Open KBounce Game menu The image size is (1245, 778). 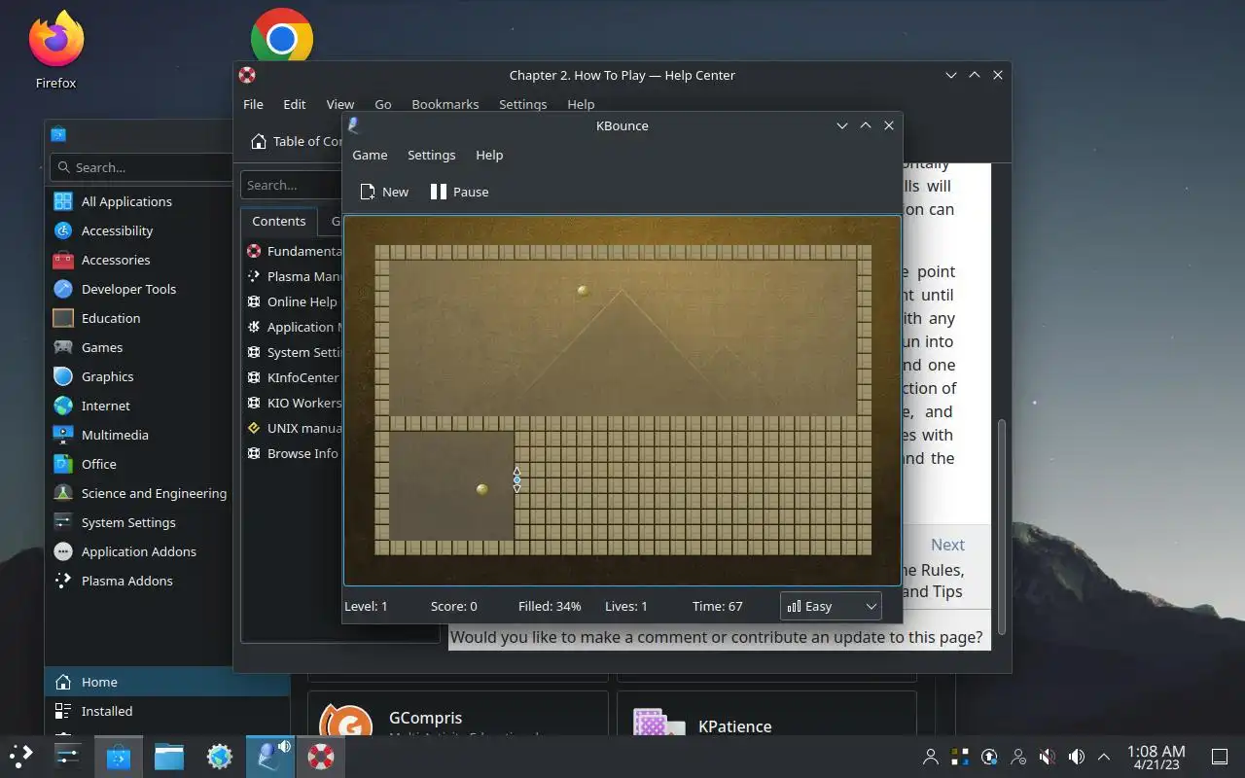370,155
